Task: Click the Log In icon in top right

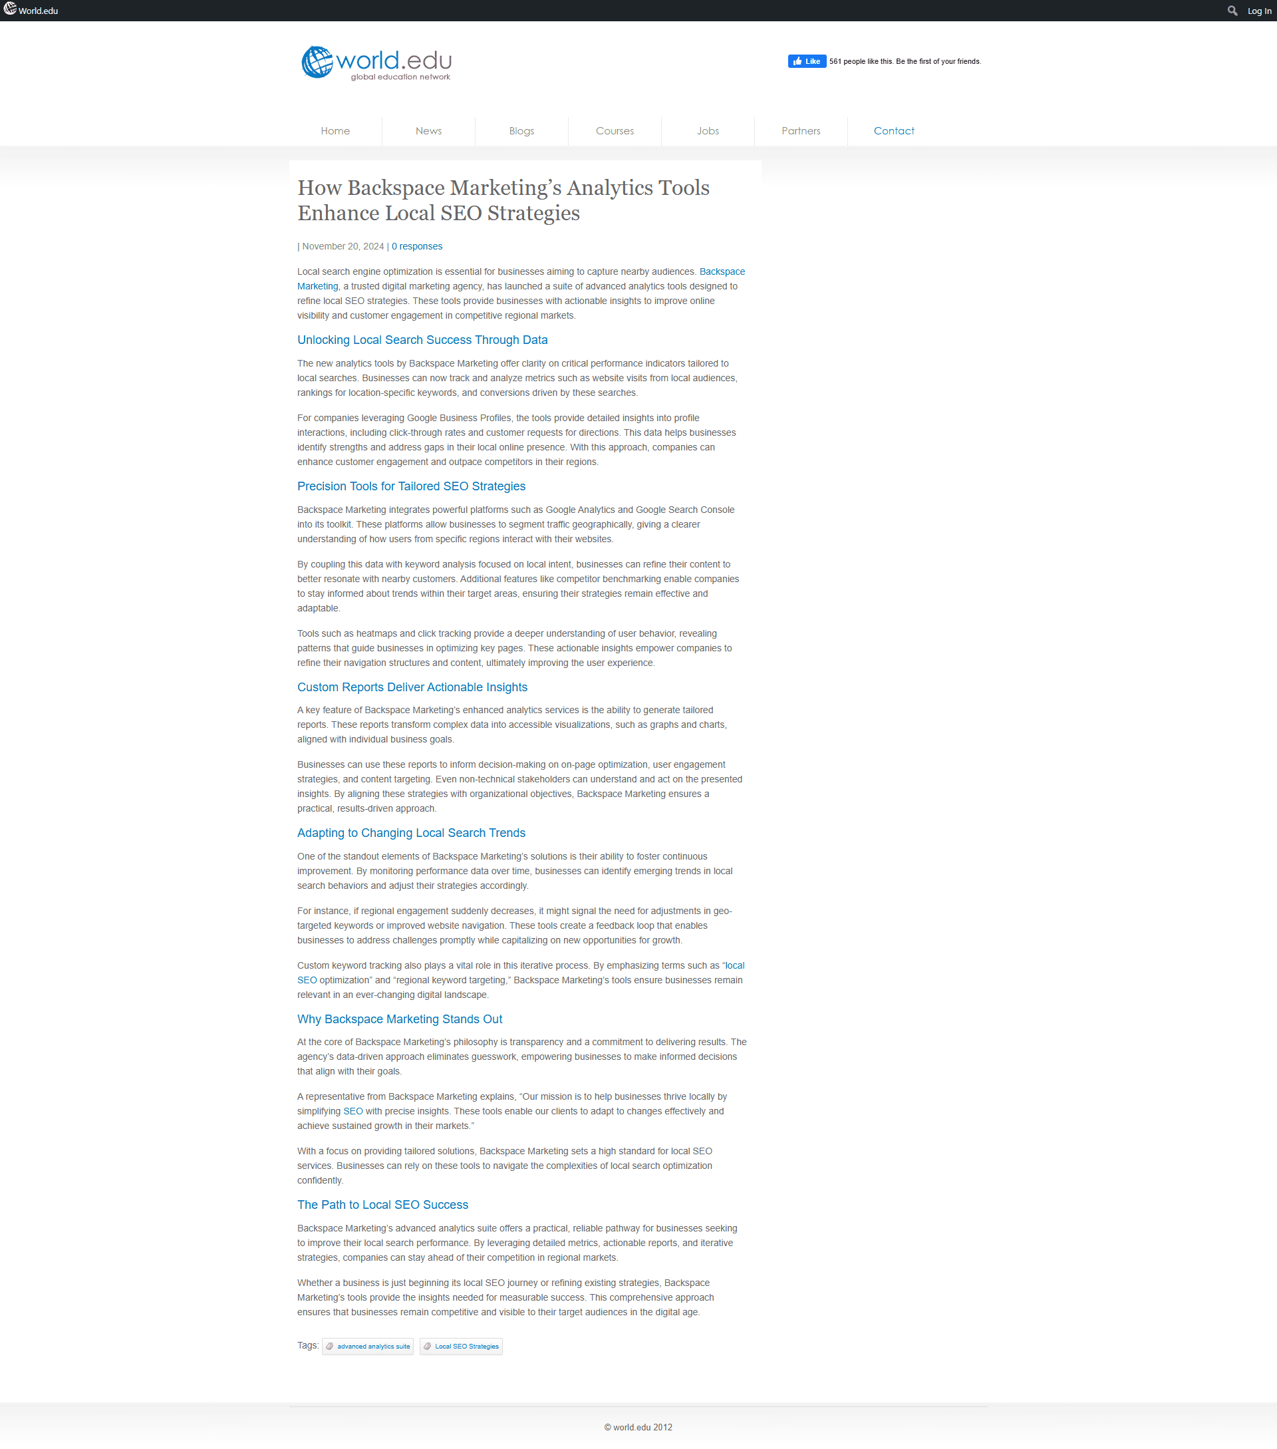Action: 1260,11
